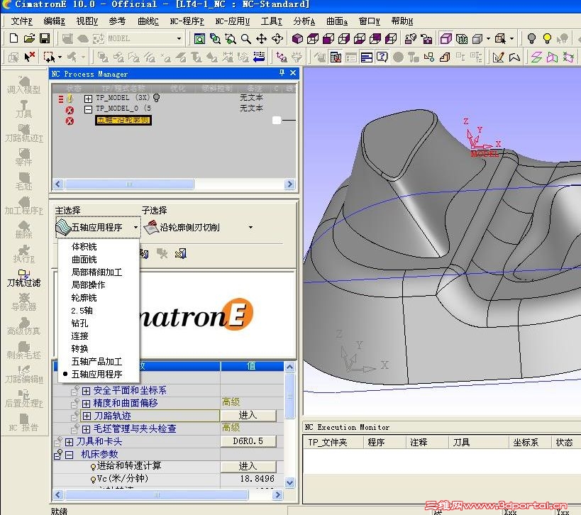Click the cursor with red X icon
581x515 pixels.
pos(29,57)
